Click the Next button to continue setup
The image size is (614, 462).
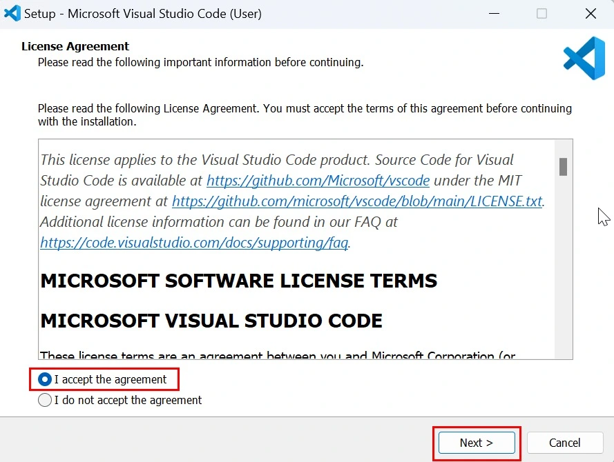[476, 443]
